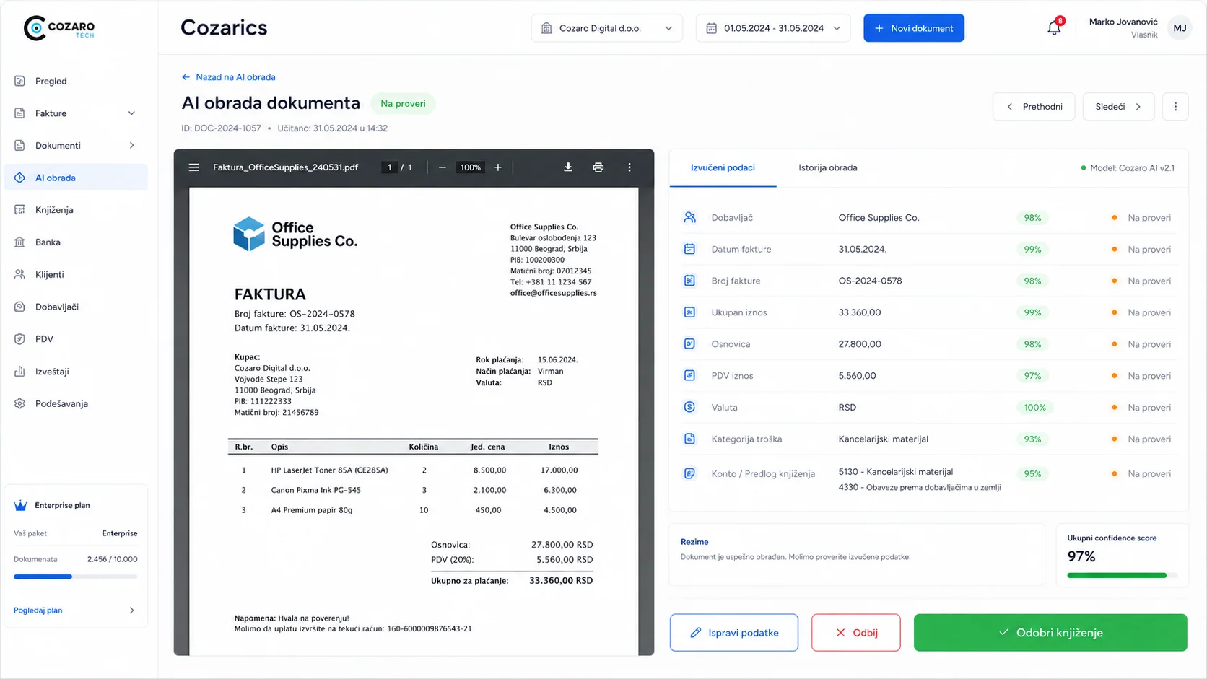1207x679 pixels.
Task: Click the Na proveri status in Ukupan iznos row
Action: pos(1141,312)
